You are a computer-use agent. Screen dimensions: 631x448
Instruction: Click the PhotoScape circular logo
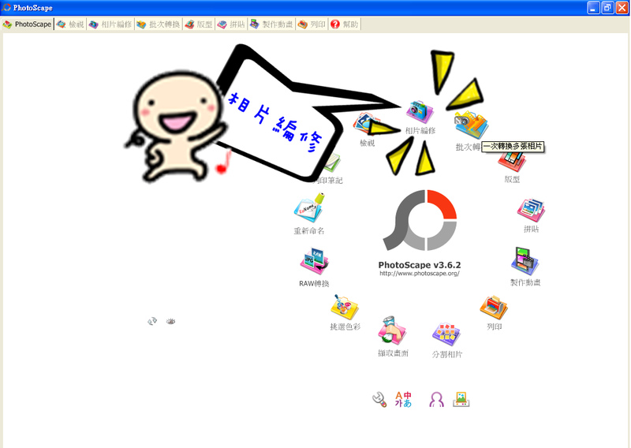pyautogui.click(x=420, y=220)
